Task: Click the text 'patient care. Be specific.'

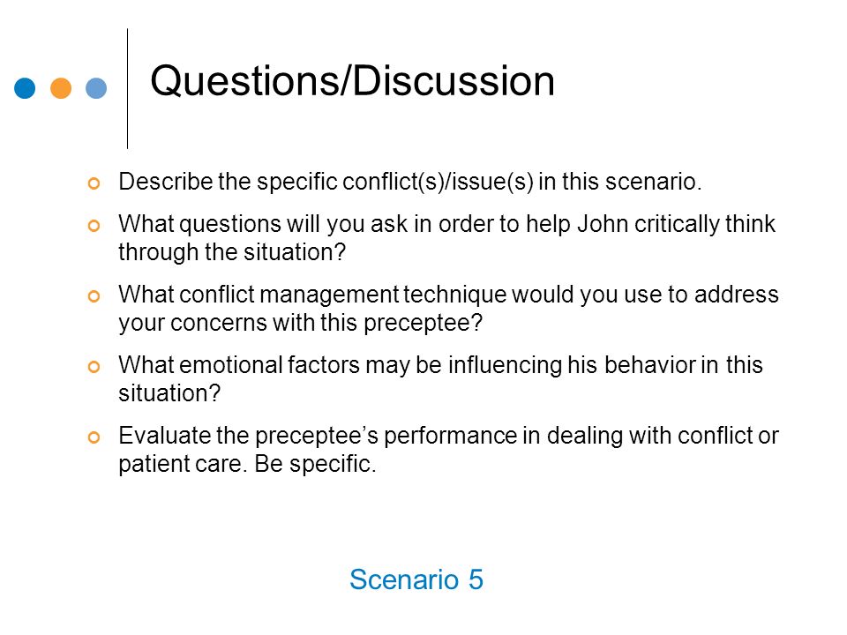Action: (247, 465)
